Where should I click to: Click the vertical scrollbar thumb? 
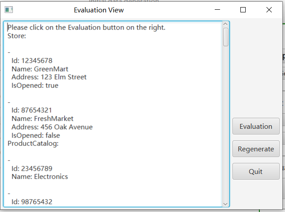click(226, 37)
